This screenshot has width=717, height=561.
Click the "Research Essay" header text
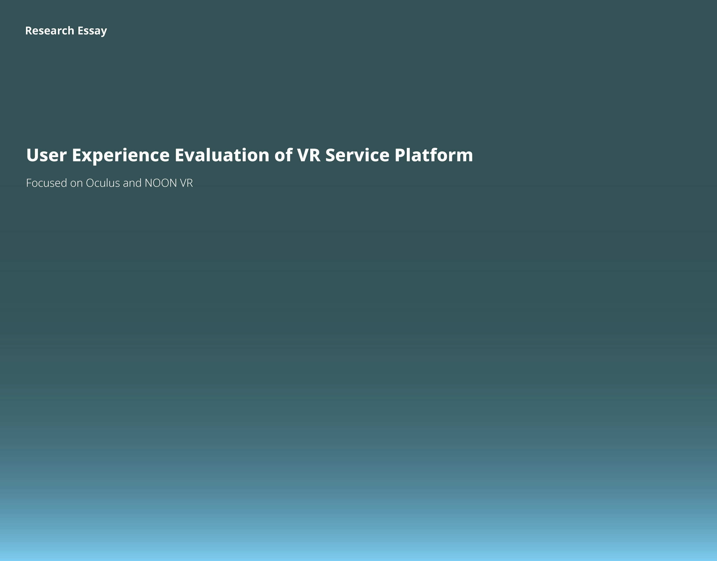click(66, 31)
